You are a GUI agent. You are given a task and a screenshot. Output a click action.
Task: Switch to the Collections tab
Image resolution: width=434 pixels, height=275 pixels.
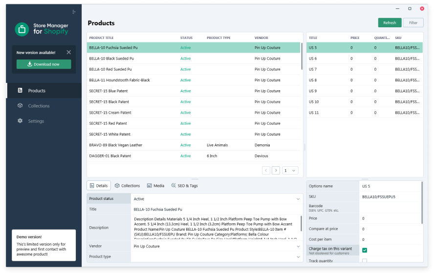(x=128, y=186)
